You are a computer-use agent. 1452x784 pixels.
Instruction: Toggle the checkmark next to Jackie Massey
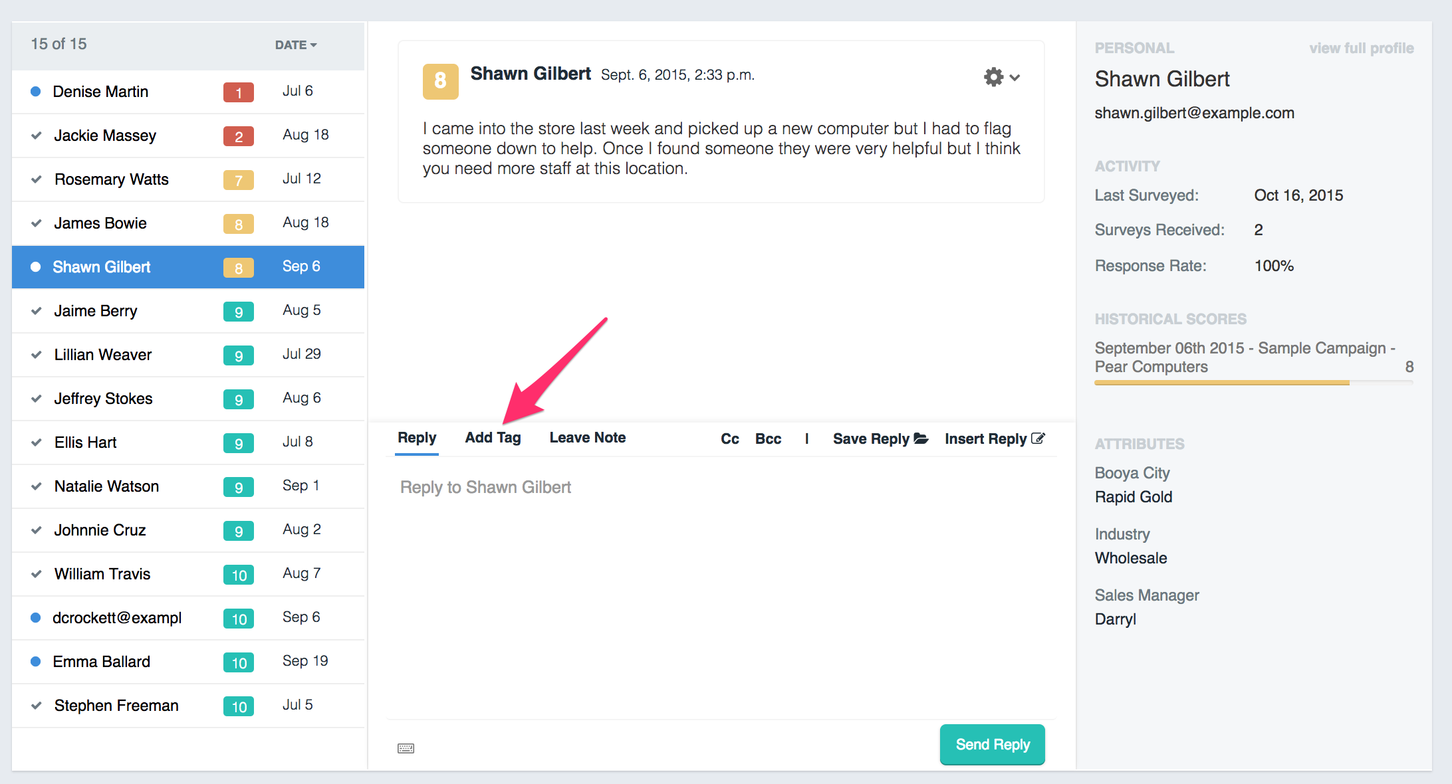(37, 136)
